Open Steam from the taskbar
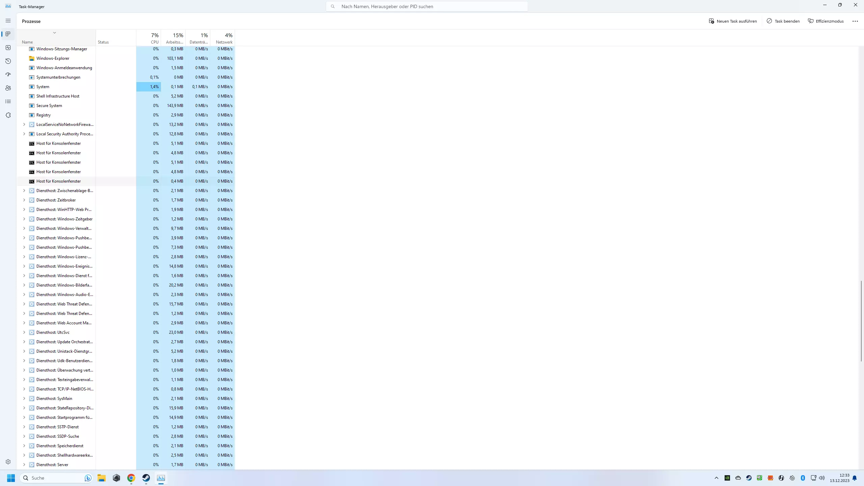Image resolution: width=864 pixels, height=486 pixels. point(146,478)
